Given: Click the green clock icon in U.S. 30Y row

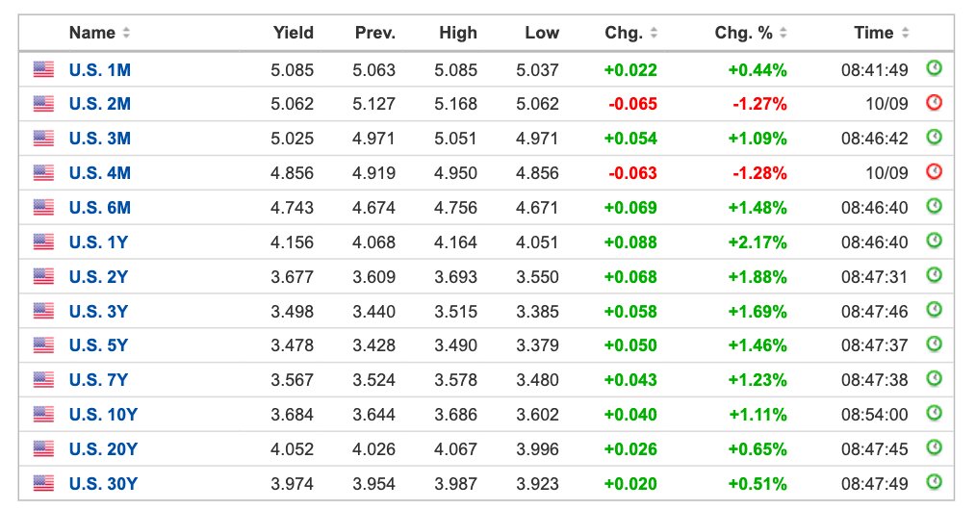Looking at the screenshot, I should click(x=934, y=482).
